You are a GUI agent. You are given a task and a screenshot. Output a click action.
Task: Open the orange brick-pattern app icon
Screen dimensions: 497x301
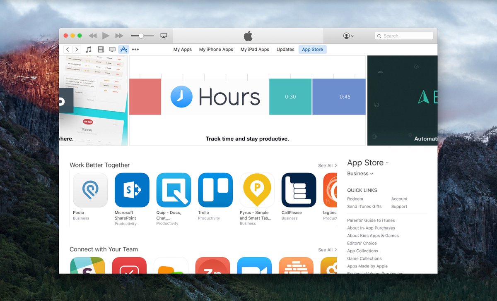tap(296, 265)
